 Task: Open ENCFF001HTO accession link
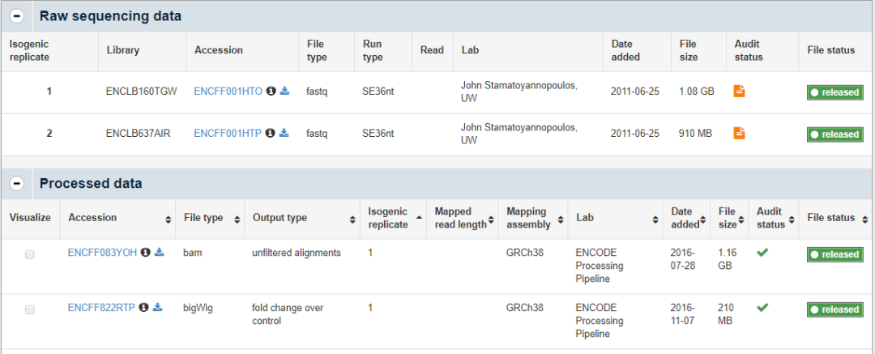click(228, 92)
